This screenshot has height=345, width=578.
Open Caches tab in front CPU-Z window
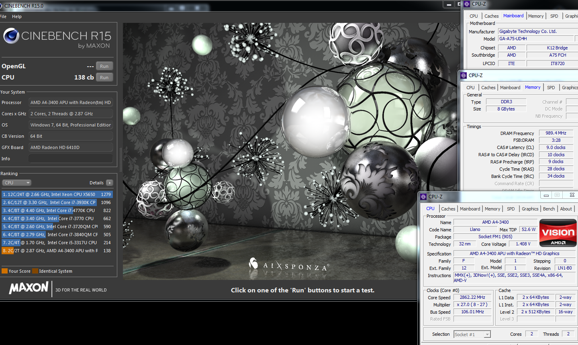pyautogui.click(x=448, y=209)
